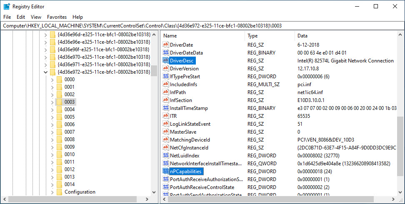Click values pane scroll right arrow
Viewport: 405px width, 204px height.
point(393,199)
